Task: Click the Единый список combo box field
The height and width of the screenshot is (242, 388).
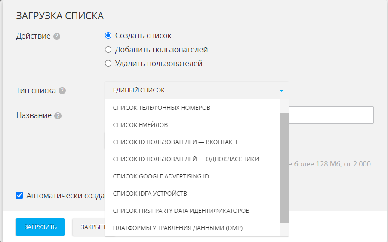Action: (189, 91)
